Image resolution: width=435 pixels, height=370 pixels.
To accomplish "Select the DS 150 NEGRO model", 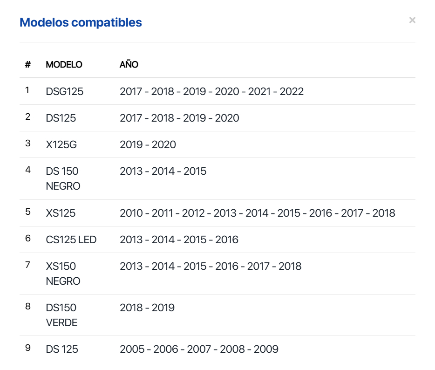I will [x=63, y=178].
